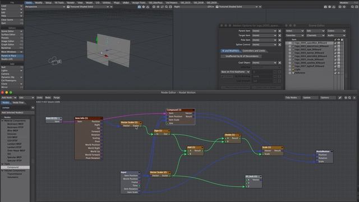Image resolution: width=359 pixels, height=202 pixels.
Task: Open the Goal Object dropdown
Action: coord(264,63)
